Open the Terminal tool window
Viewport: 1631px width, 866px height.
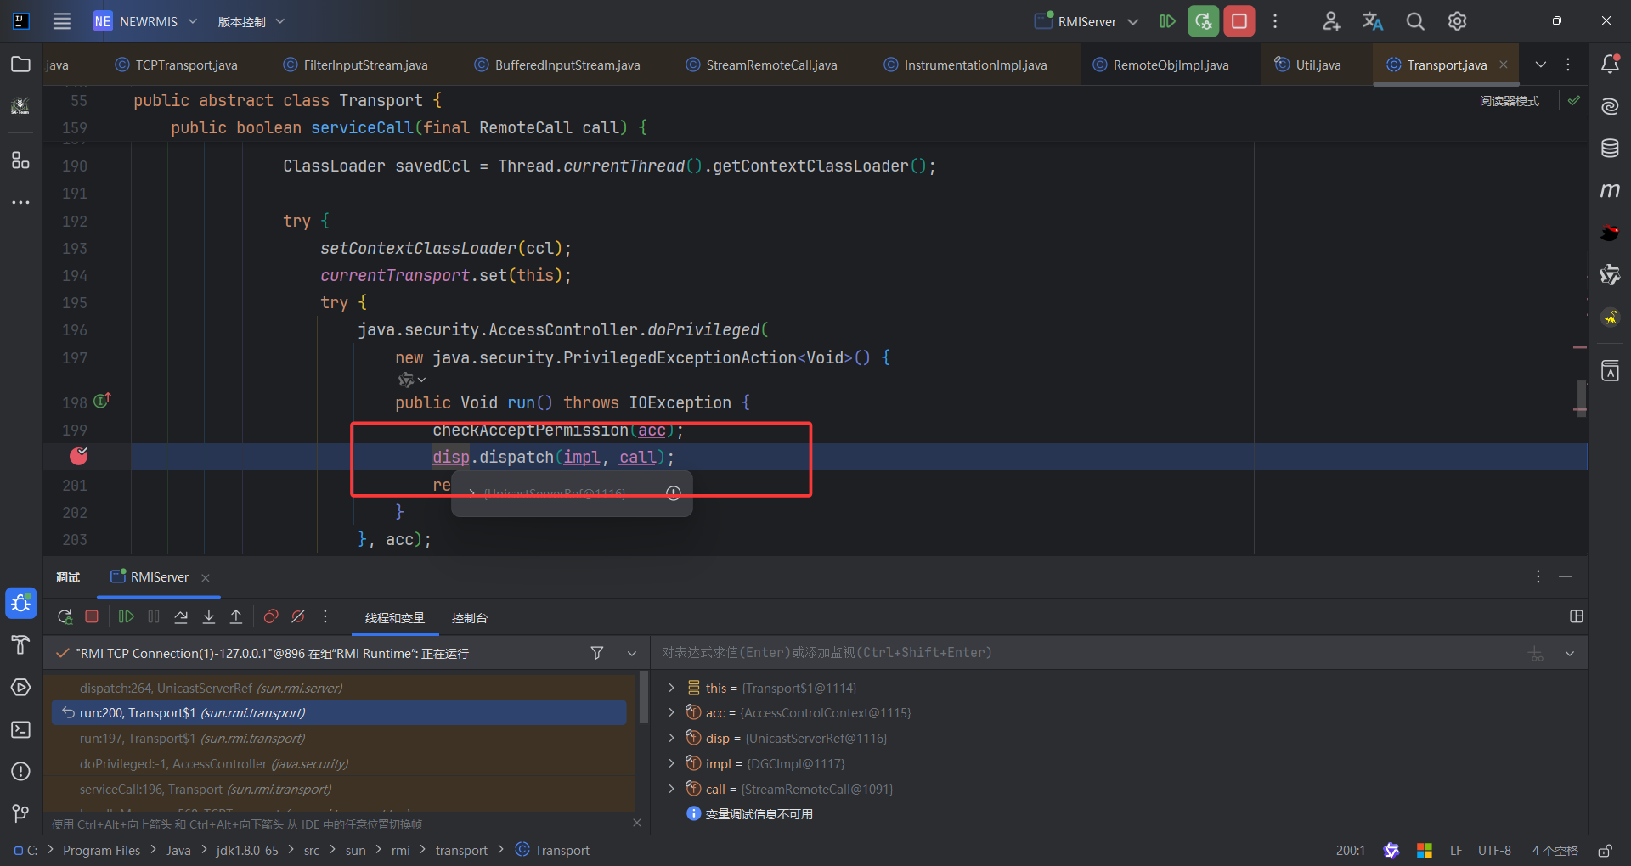point(20,729)
